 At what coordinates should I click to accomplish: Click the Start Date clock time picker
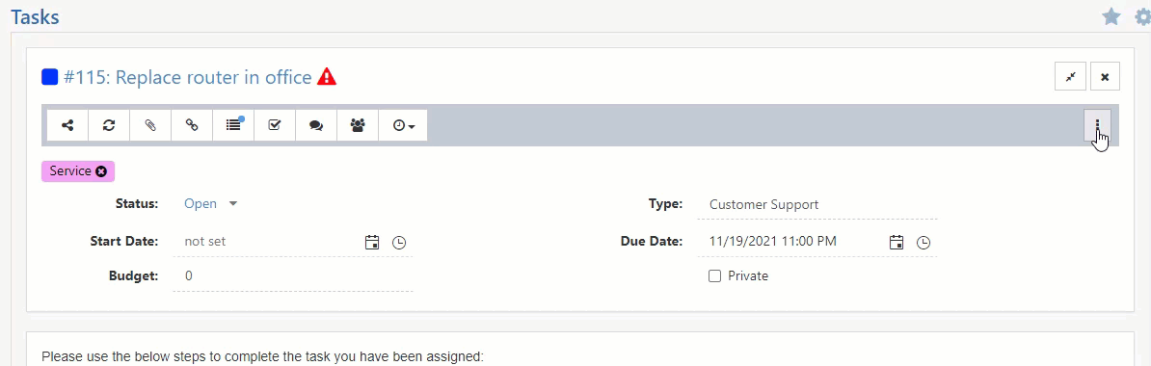pyautogui.click(x=398, y=242)
